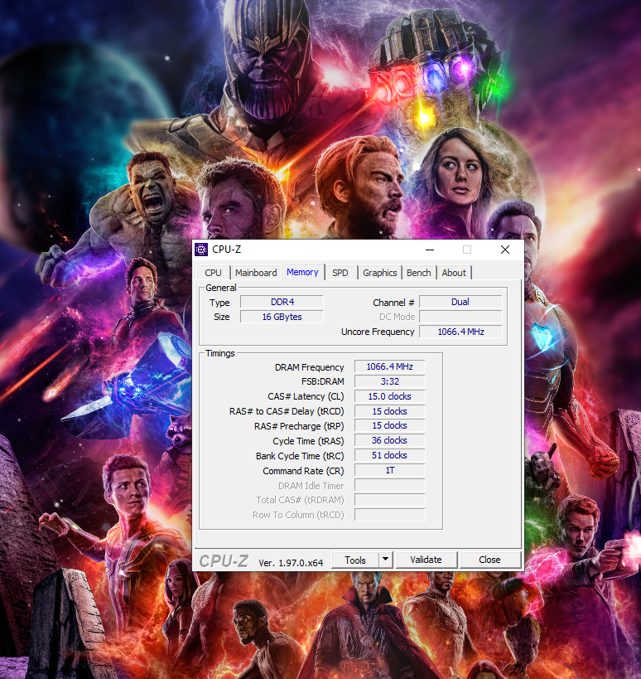Select the Uncore Frequency 1066.4 MHz value
This screenshot has width=641, height=679.
460,332
